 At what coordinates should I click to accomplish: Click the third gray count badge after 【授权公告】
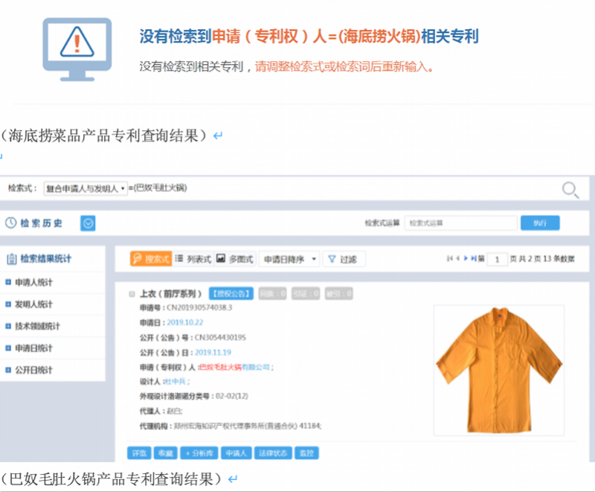(x=339, y=294)
